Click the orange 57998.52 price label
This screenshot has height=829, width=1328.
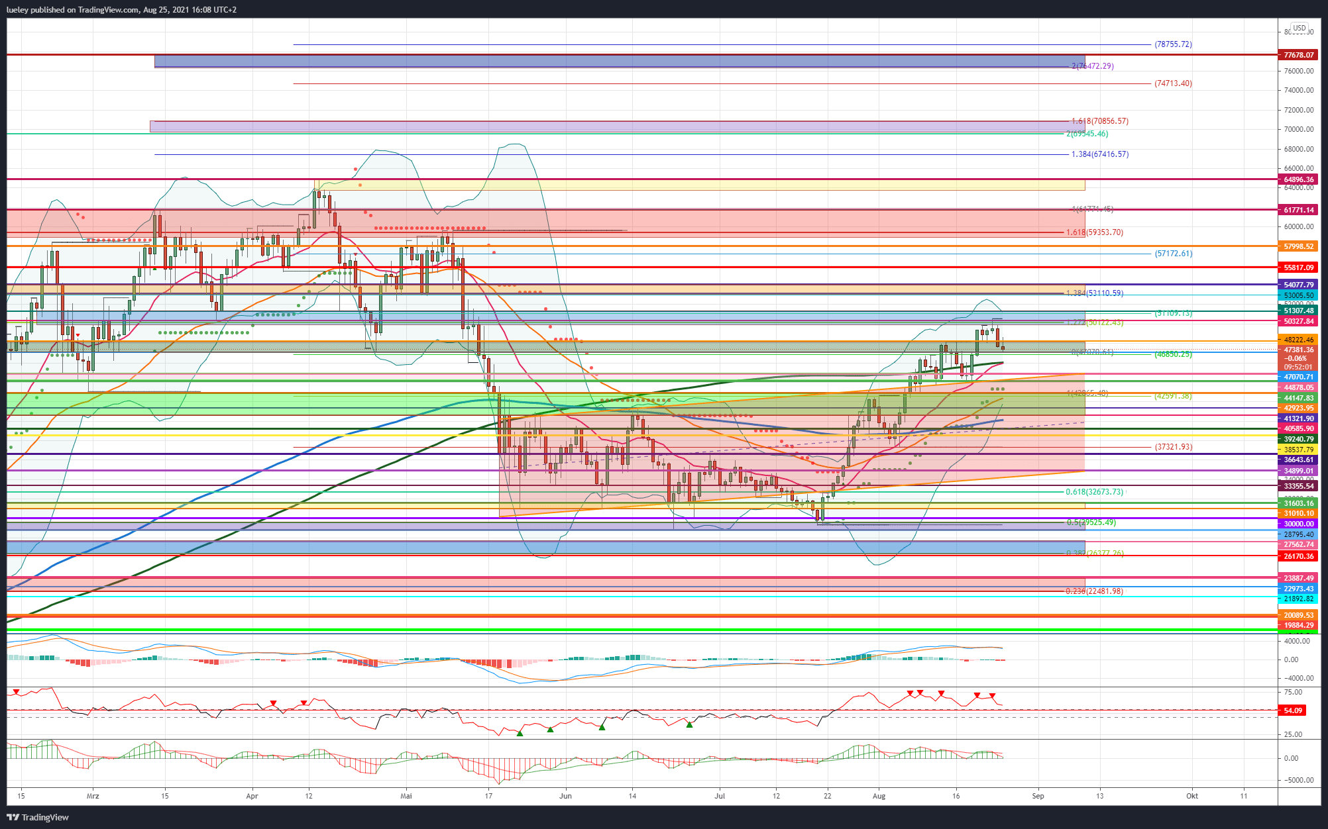tap(1298, 246)
